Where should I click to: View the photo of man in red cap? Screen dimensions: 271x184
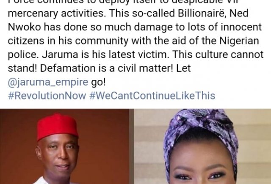pyautogui.click(x=64, y=146)
